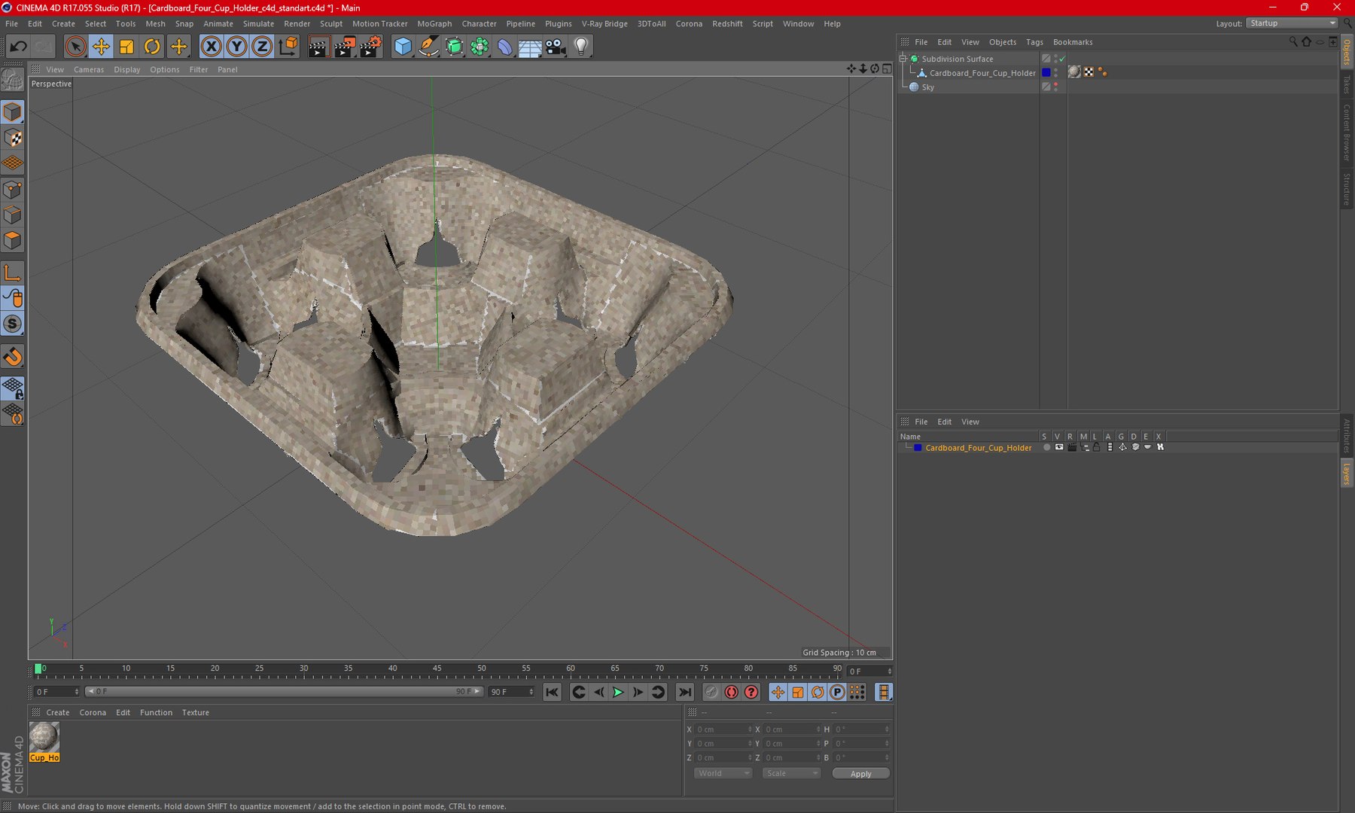Select the Scale tool
This screenshot has width=1355, height=813.
[126, 47]
